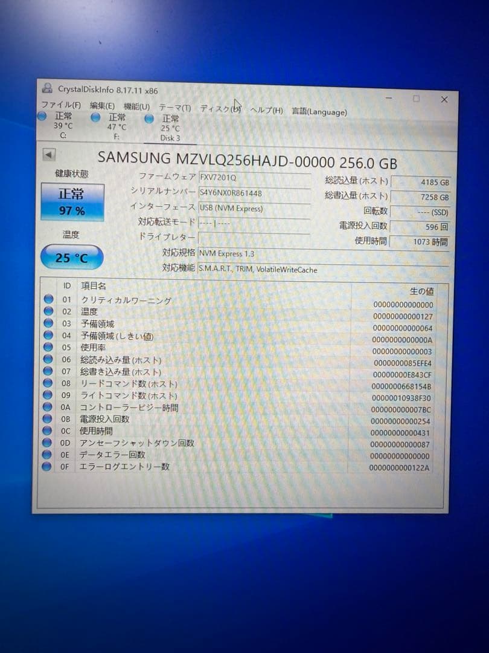Image resolution: width=489 pixels, height=653 pixels.
Task: Click the 25 °C temperature button
Action: pos(71,258)
